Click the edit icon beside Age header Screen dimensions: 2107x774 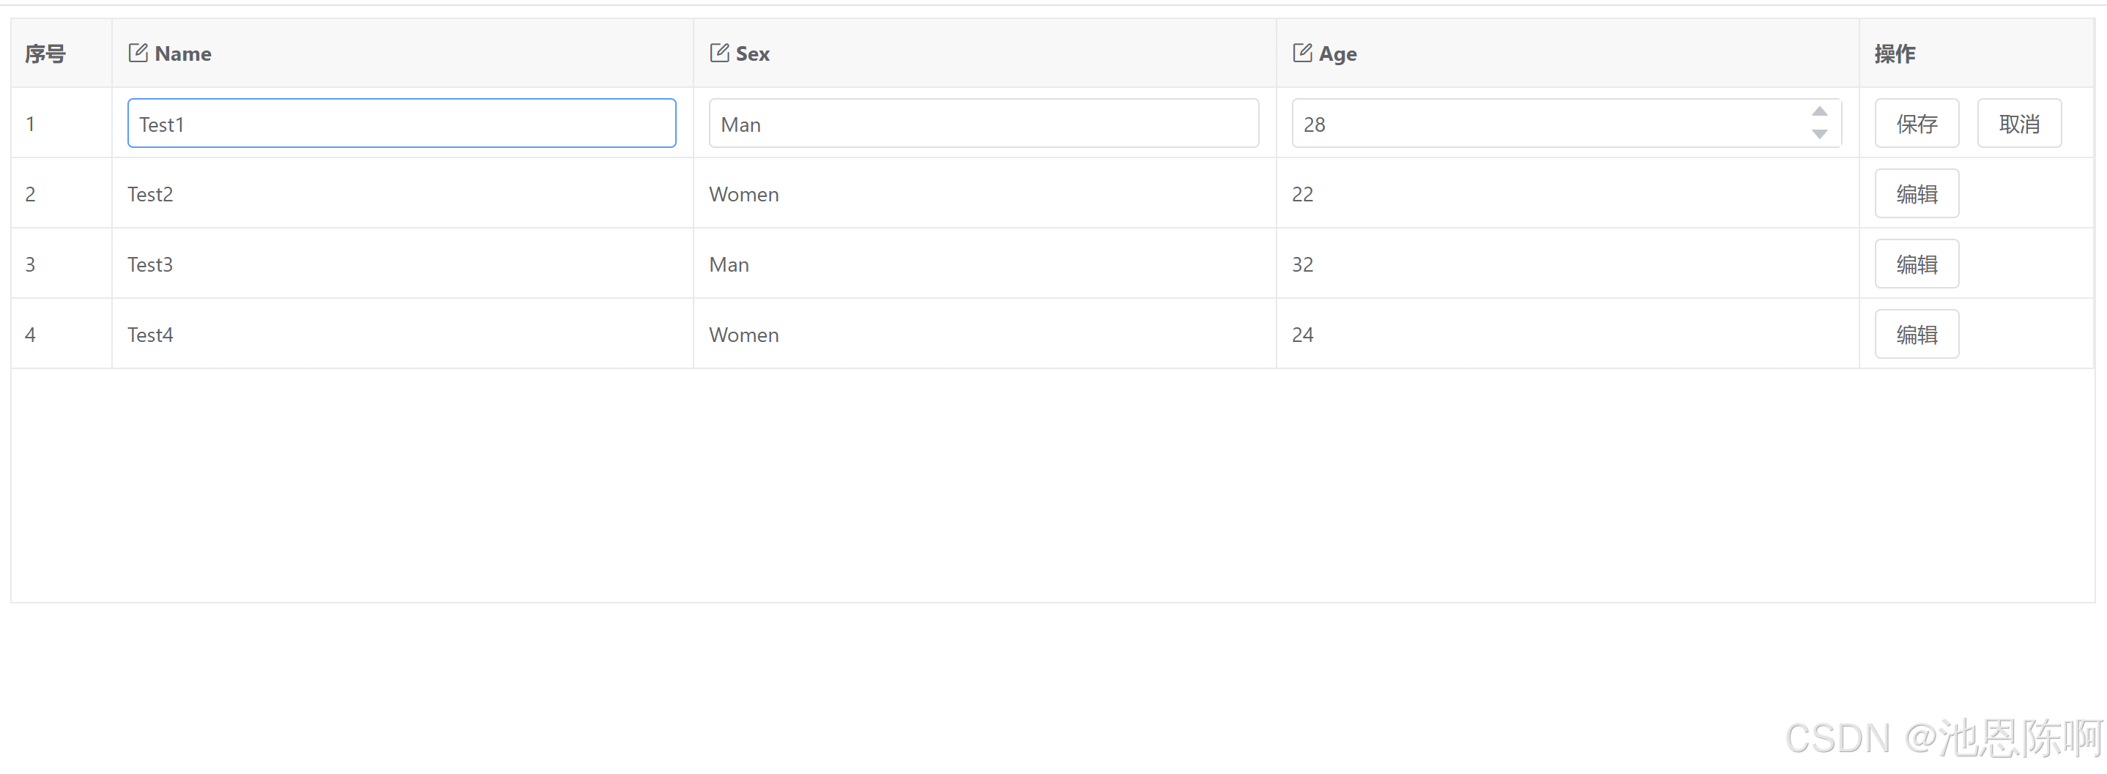(x=1302, y=51)
